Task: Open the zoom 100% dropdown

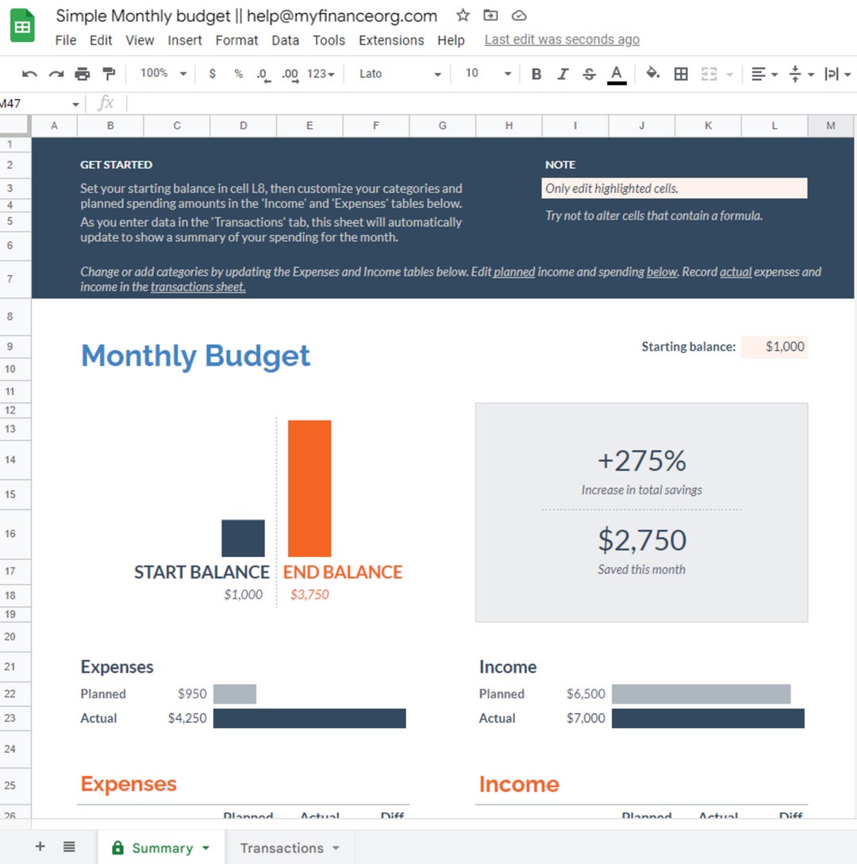Action: coord(163,73)
